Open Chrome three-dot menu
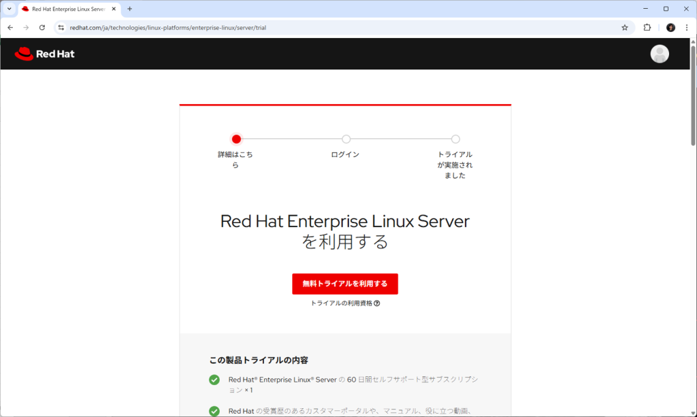Image resolution: width=697 pixels, height=417 pixels. tap(686, 28)
